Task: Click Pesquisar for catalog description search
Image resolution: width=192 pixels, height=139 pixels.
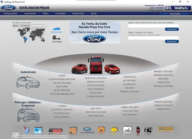Action: (x=172, y=29)
